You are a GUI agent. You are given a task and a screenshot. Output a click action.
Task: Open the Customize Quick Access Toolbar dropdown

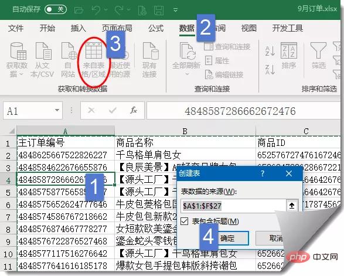click(x=175, y=10)
